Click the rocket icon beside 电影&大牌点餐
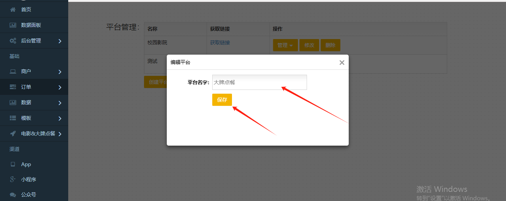 point(13,133)
